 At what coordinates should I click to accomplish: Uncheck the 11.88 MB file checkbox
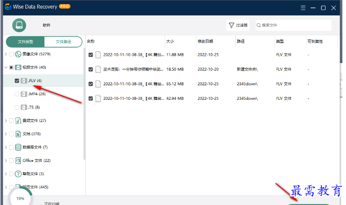(91, 55)
